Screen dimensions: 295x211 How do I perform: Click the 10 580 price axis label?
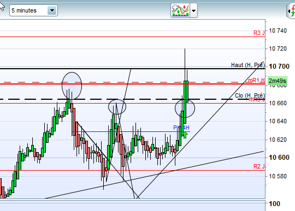(278, 176)
